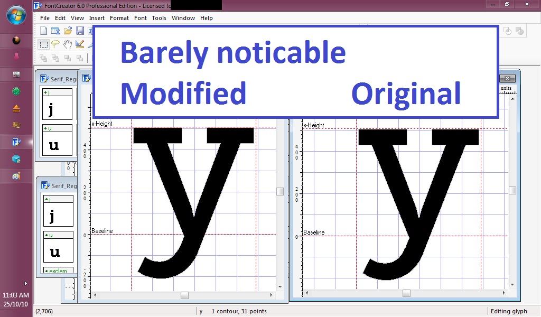Click the third overlapping-squares arrange icon
The height and width of the screenshot is (317, 541).
click(x=68, y=58)
